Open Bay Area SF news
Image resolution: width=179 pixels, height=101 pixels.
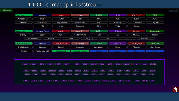(x=61, y=43)
